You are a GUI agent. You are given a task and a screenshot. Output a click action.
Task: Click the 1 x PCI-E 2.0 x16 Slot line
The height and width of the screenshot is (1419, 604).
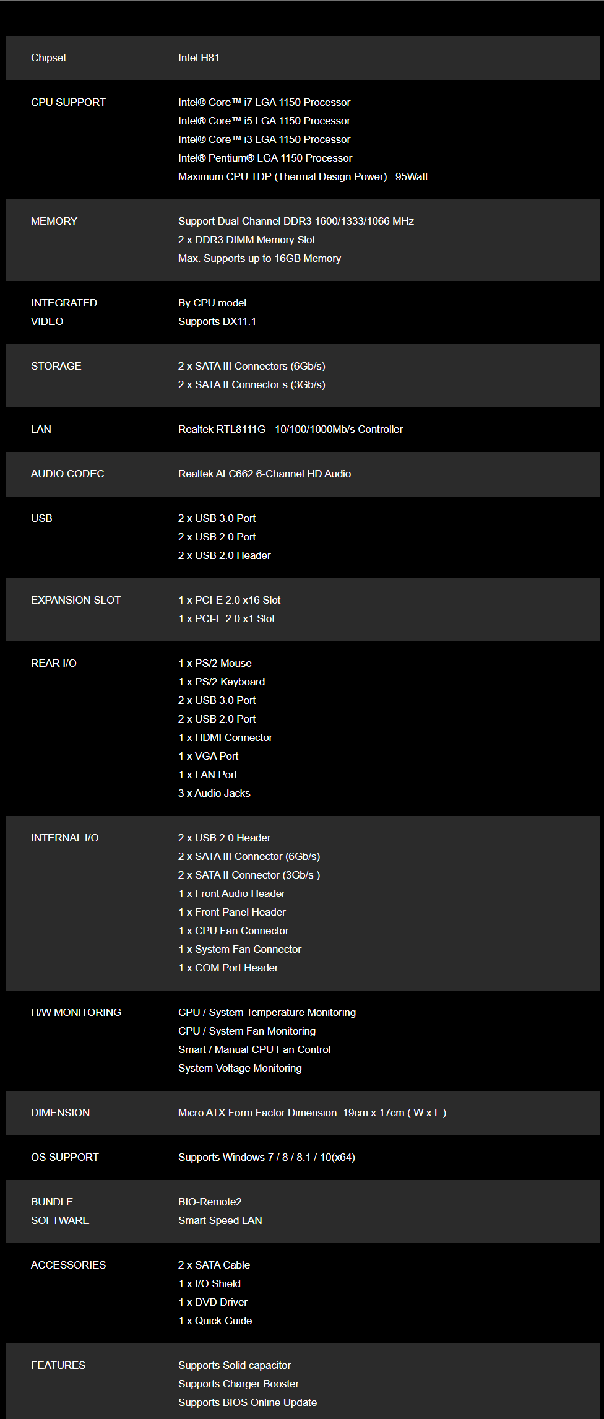tap(229, 600)
